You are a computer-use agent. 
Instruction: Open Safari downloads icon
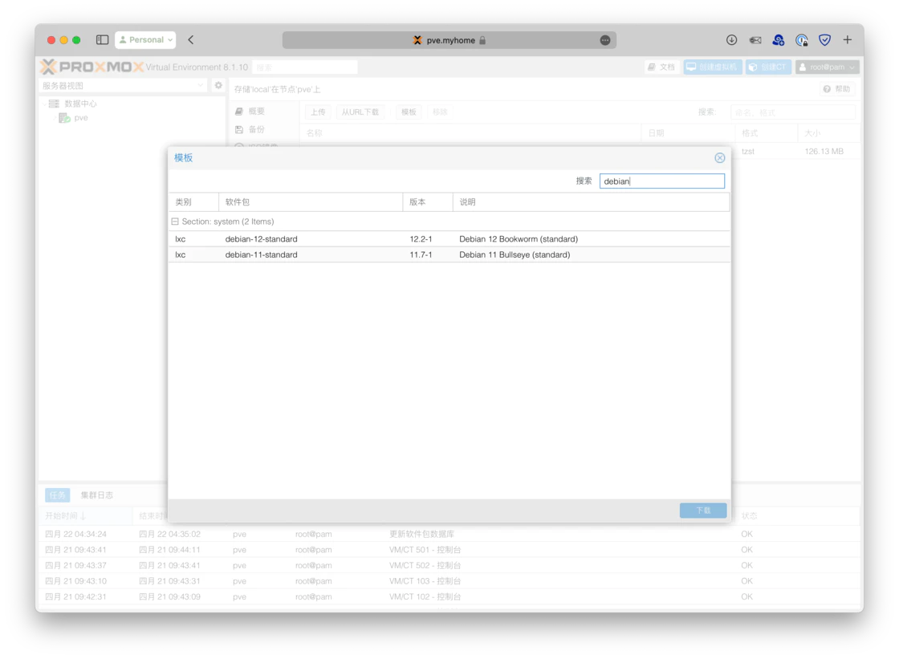tap(731, 39)
